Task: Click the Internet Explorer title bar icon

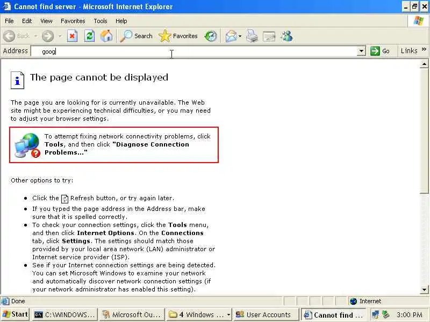Action: click(6, 6)
